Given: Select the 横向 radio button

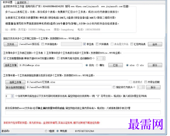Looking at the screenshot, I should click(x=97, y=65).
